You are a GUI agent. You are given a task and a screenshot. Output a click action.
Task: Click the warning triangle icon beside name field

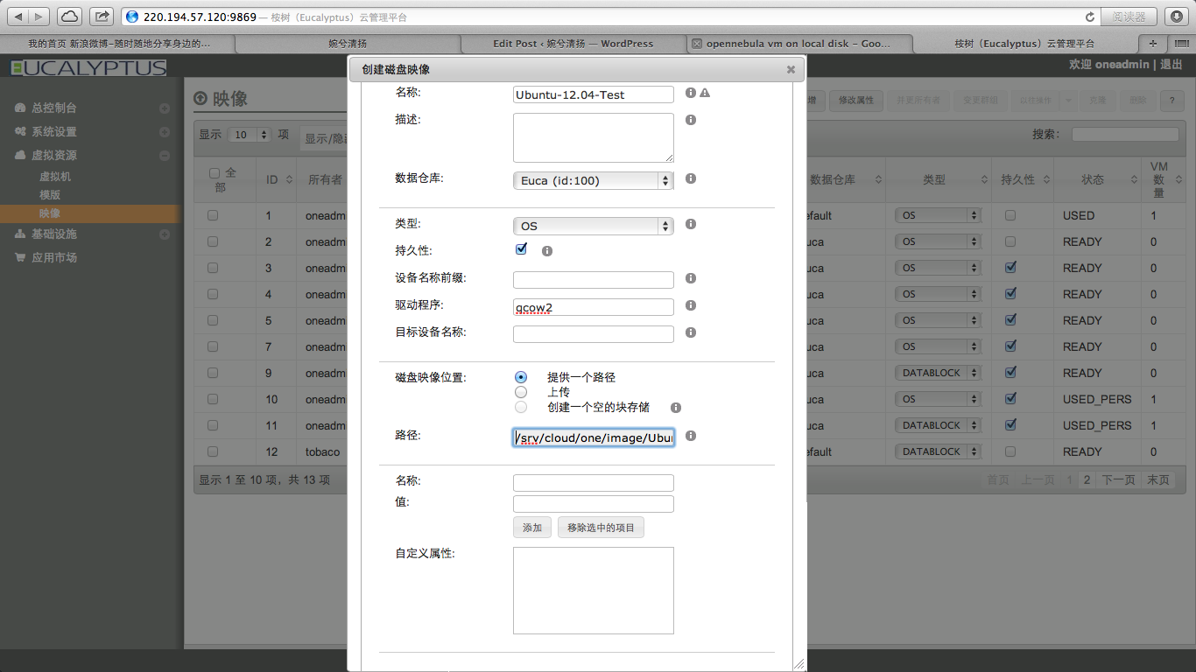[705, 93]
